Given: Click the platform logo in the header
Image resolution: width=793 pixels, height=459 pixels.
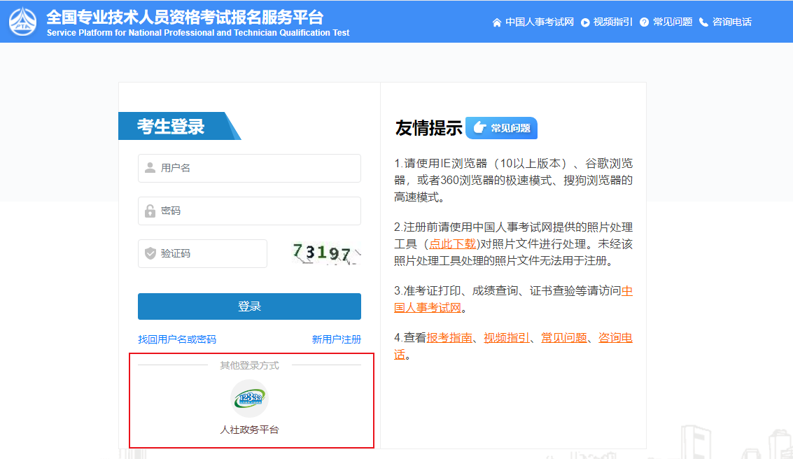Looking at the screenshot, I should tap(23, 22).
